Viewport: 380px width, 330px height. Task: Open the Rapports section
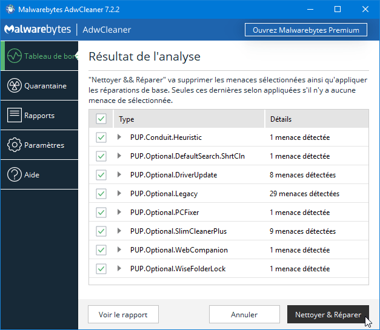point(39,115)
